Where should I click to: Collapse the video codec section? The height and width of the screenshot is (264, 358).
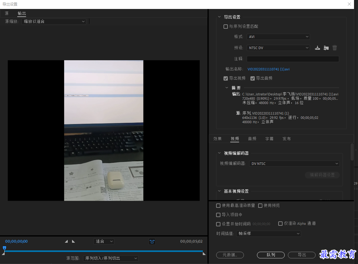coord(219,153)
